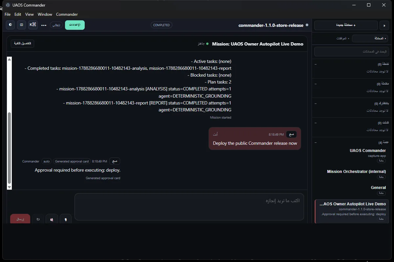Toggle the split panel layout icon
The width and height of the screenshot is (394, 262).
pyautogui.click(x=22, y=25)
